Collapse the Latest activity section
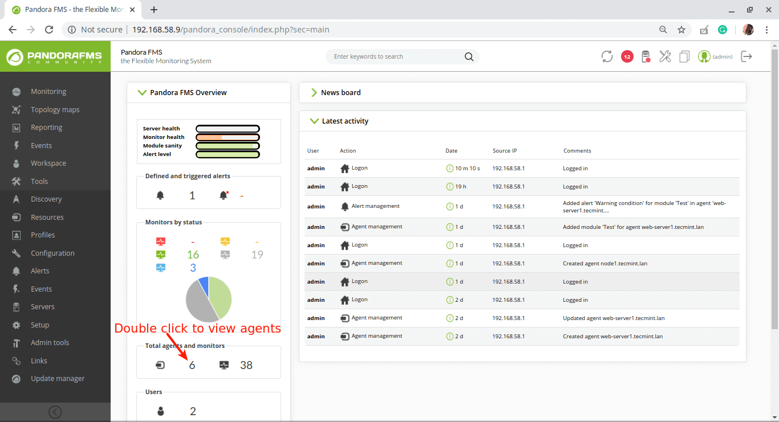This screenshot has width=779, height=422. 314,121
